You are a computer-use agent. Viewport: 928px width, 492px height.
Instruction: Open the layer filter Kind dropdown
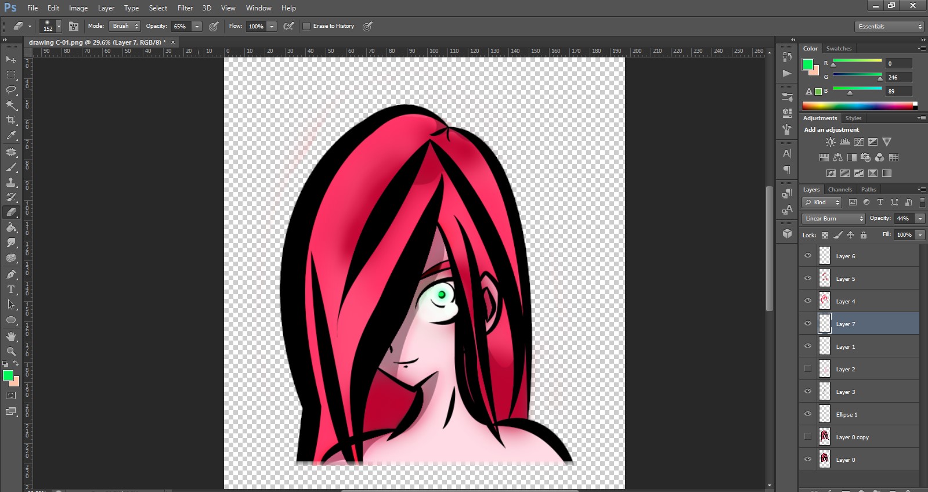pyautogui.click(x=822, y=202)
